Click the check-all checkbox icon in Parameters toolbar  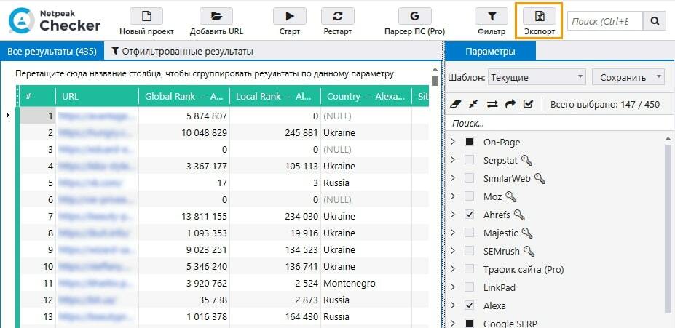coord(528,105)
